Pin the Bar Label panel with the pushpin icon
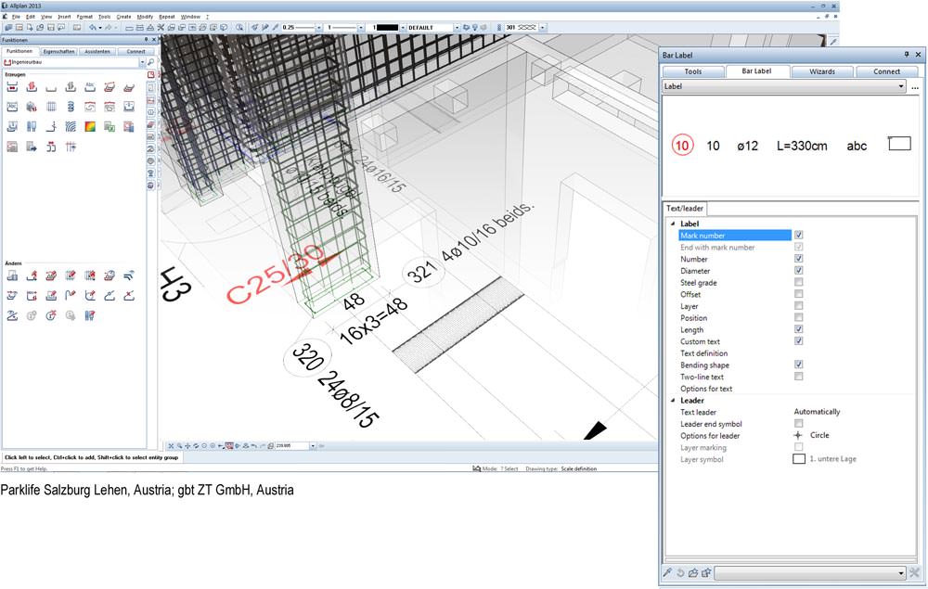The image size is (928, 589). pyautogui.click(x=906, y=55)
